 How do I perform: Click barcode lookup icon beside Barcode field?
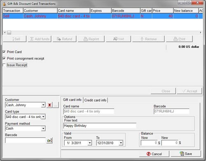(49, 141)
